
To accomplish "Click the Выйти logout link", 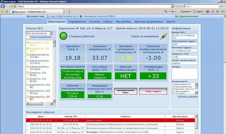I will [x=171, y=21].
